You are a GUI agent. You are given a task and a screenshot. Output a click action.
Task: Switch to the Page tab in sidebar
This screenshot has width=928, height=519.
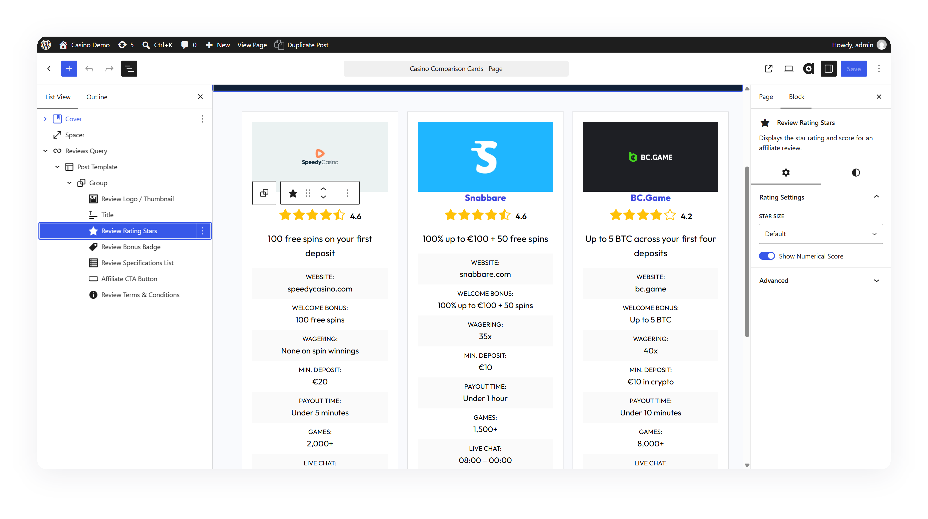point(766,97)
